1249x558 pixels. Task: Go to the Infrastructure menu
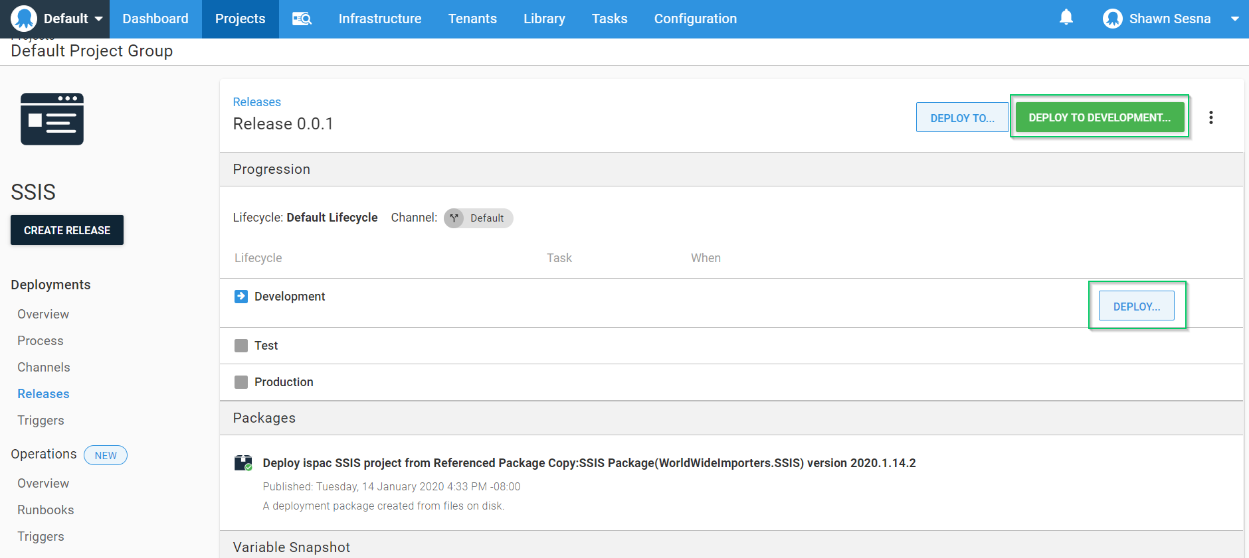pyautogui.click(x=379, y=19)
